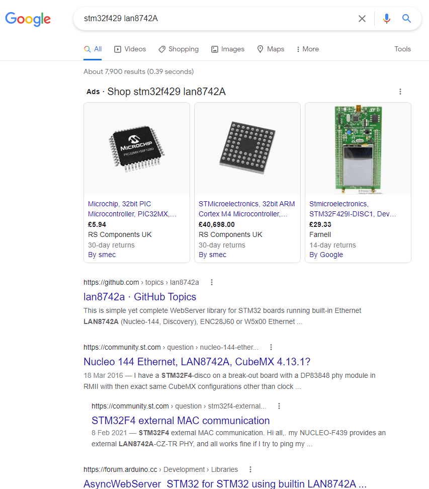Switch to the Videos tab
Image resolution: width=429 pixels, height=489 pixels.
click(x=130, y=49)
